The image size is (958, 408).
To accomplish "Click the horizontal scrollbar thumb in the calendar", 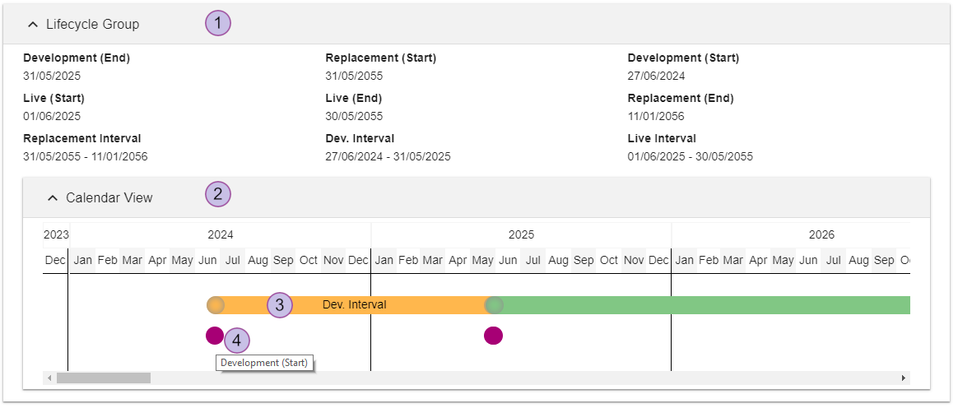I will [x=104, y=378].
